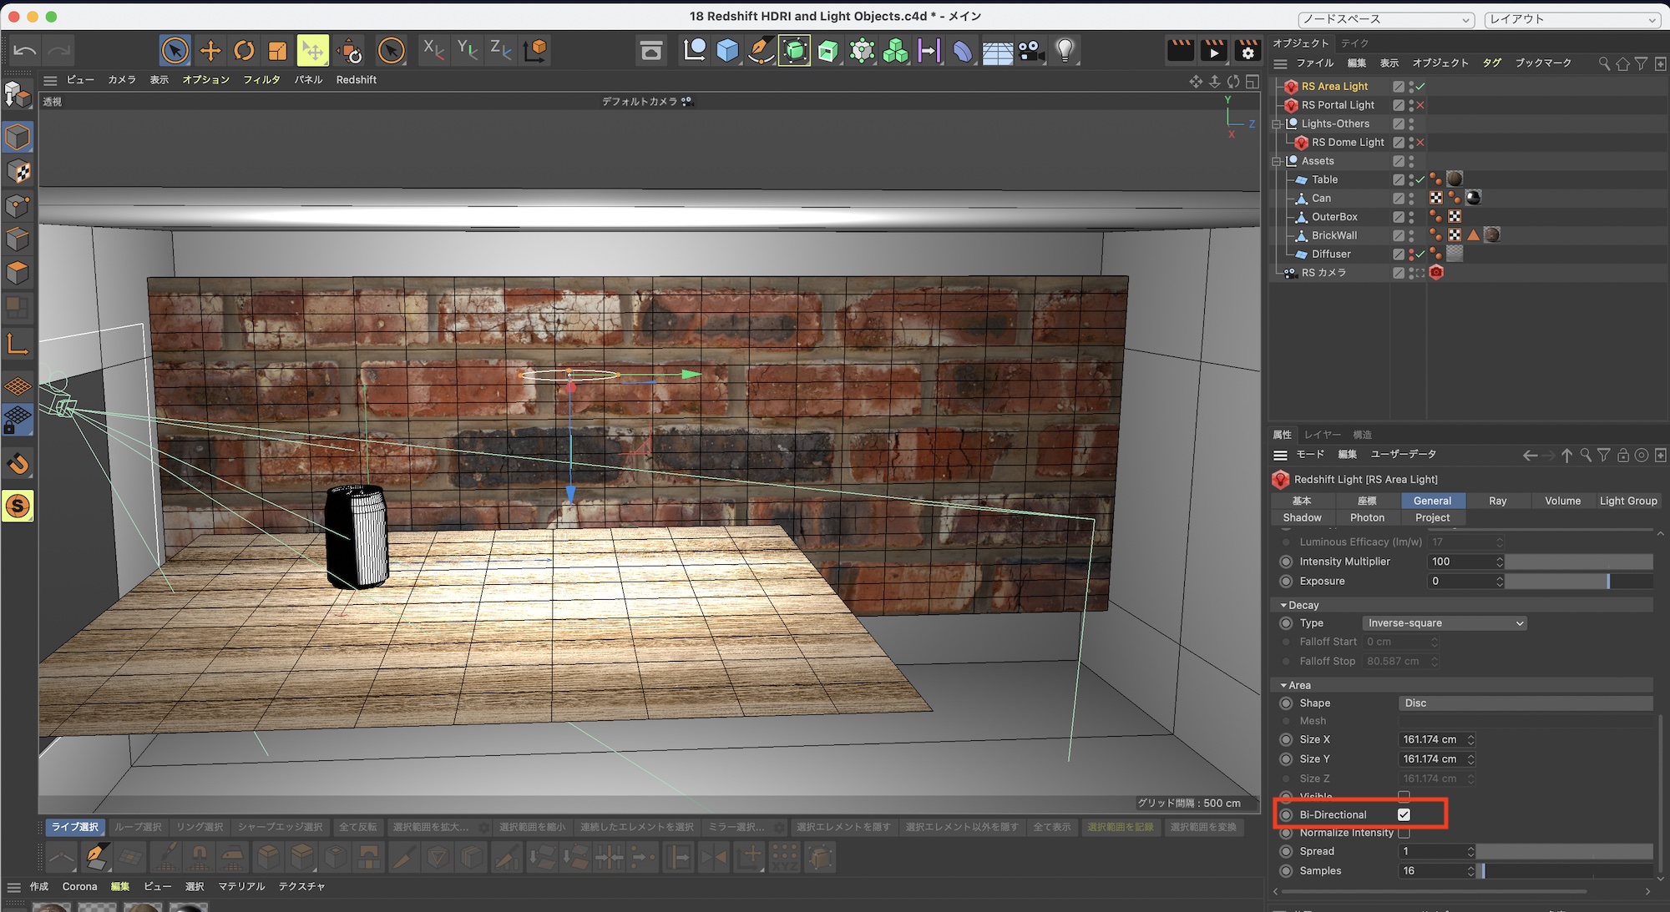Enable Normalize Intensity checkbox
Viewport: 1670px width, 912px height.
click(1404, 833)
